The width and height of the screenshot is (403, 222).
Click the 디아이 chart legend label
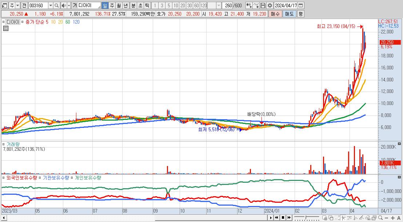[x=13, y=22]
